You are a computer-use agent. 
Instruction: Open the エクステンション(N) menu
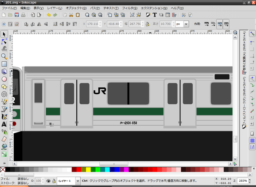click(x=154, y=8)
